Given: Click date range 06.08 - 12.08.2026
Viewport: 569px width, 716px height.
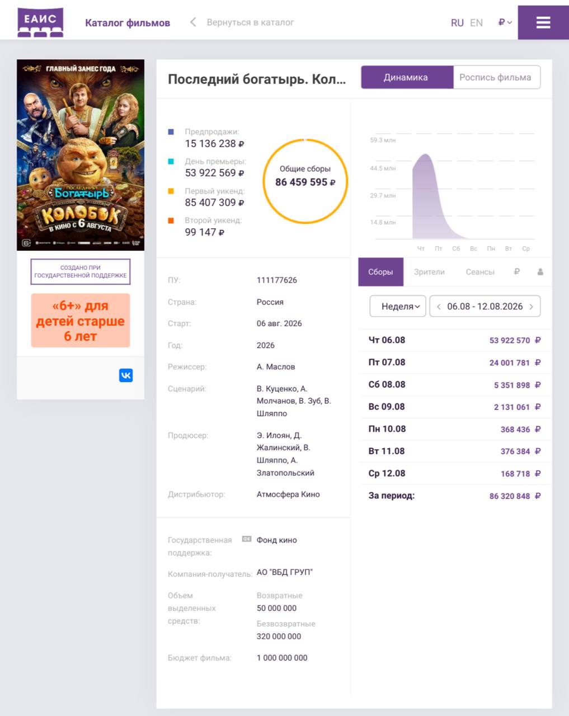Looking at the screenshot, I should coord(485,307).
